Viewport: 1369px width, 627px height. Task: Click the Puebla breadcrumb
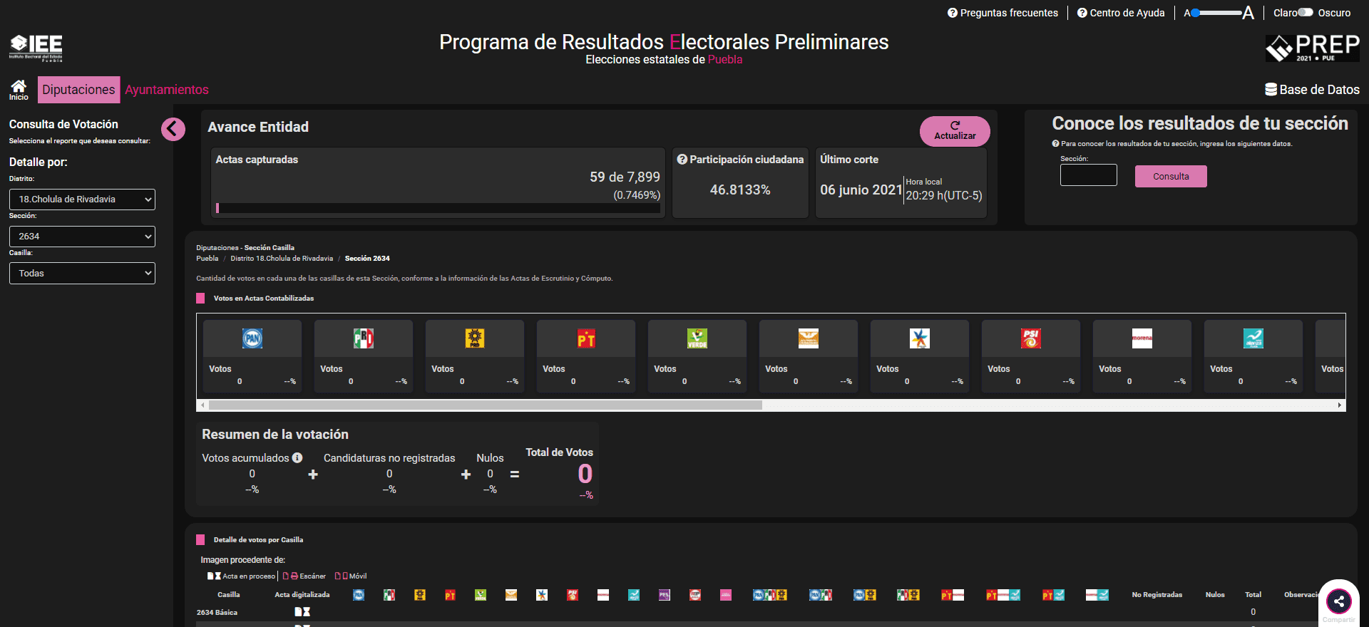pos(207,259)
